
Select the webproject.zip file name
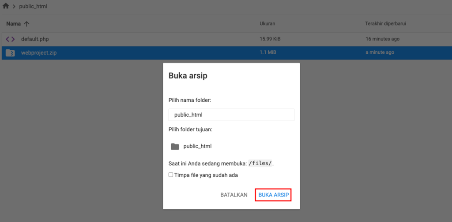(x=39, y=53)
